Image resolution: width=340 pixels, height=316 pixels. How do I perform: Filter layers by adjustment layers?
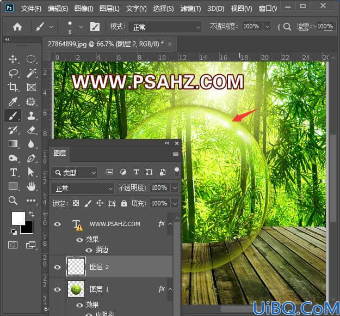click(x=123, y=172)
